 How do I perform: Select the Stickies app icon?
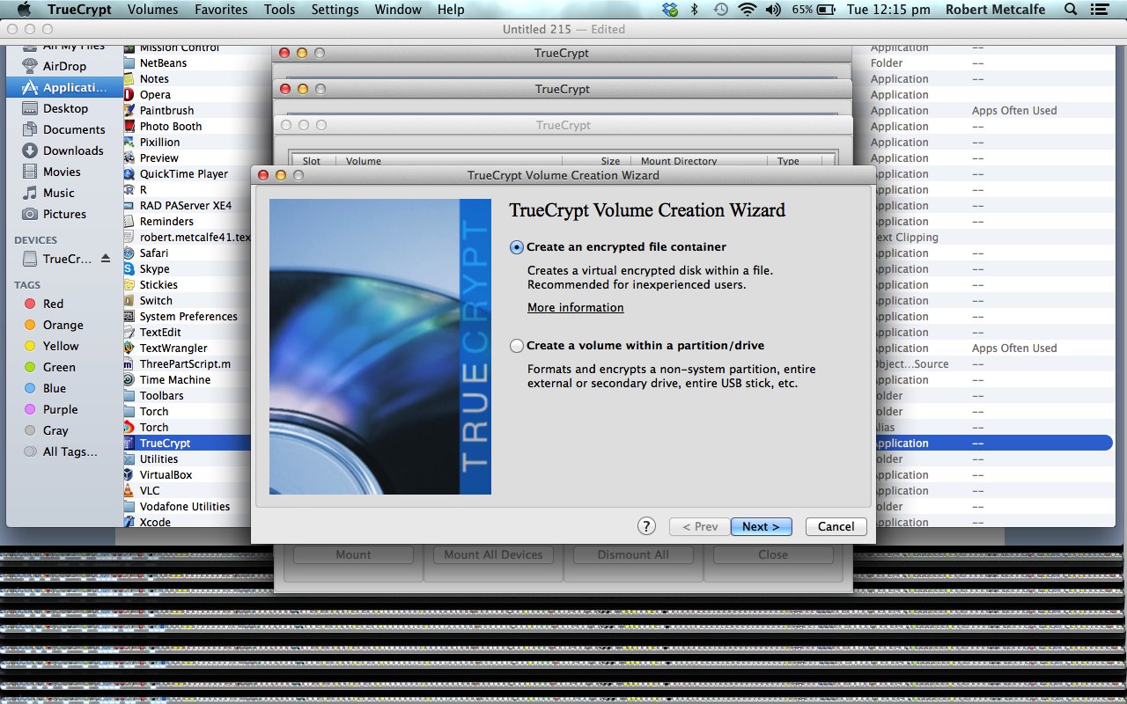(129, 284)
